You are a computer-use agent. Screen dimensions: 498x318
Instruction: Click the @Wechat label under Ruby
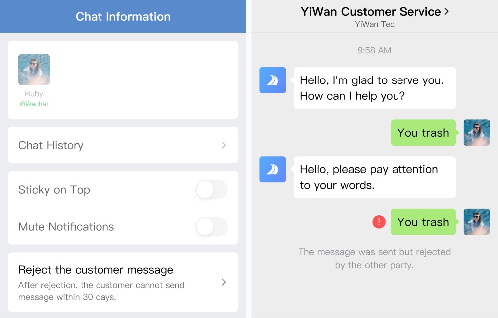coord(34,104)
